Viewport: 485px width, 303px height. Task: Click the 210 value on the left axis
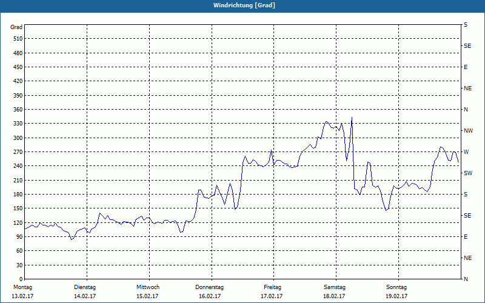pyautogui.click(x=18, y=180)
